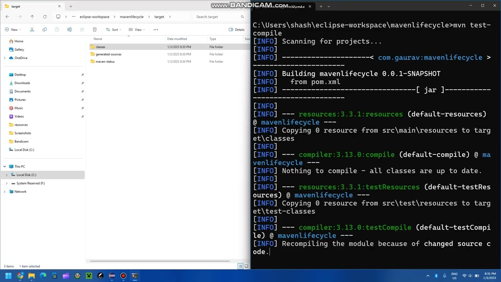This screenshot has width=501, height=282.
Task: Open the volume icon in system tray
Action: pyautogui.click(x=470, y=276)
